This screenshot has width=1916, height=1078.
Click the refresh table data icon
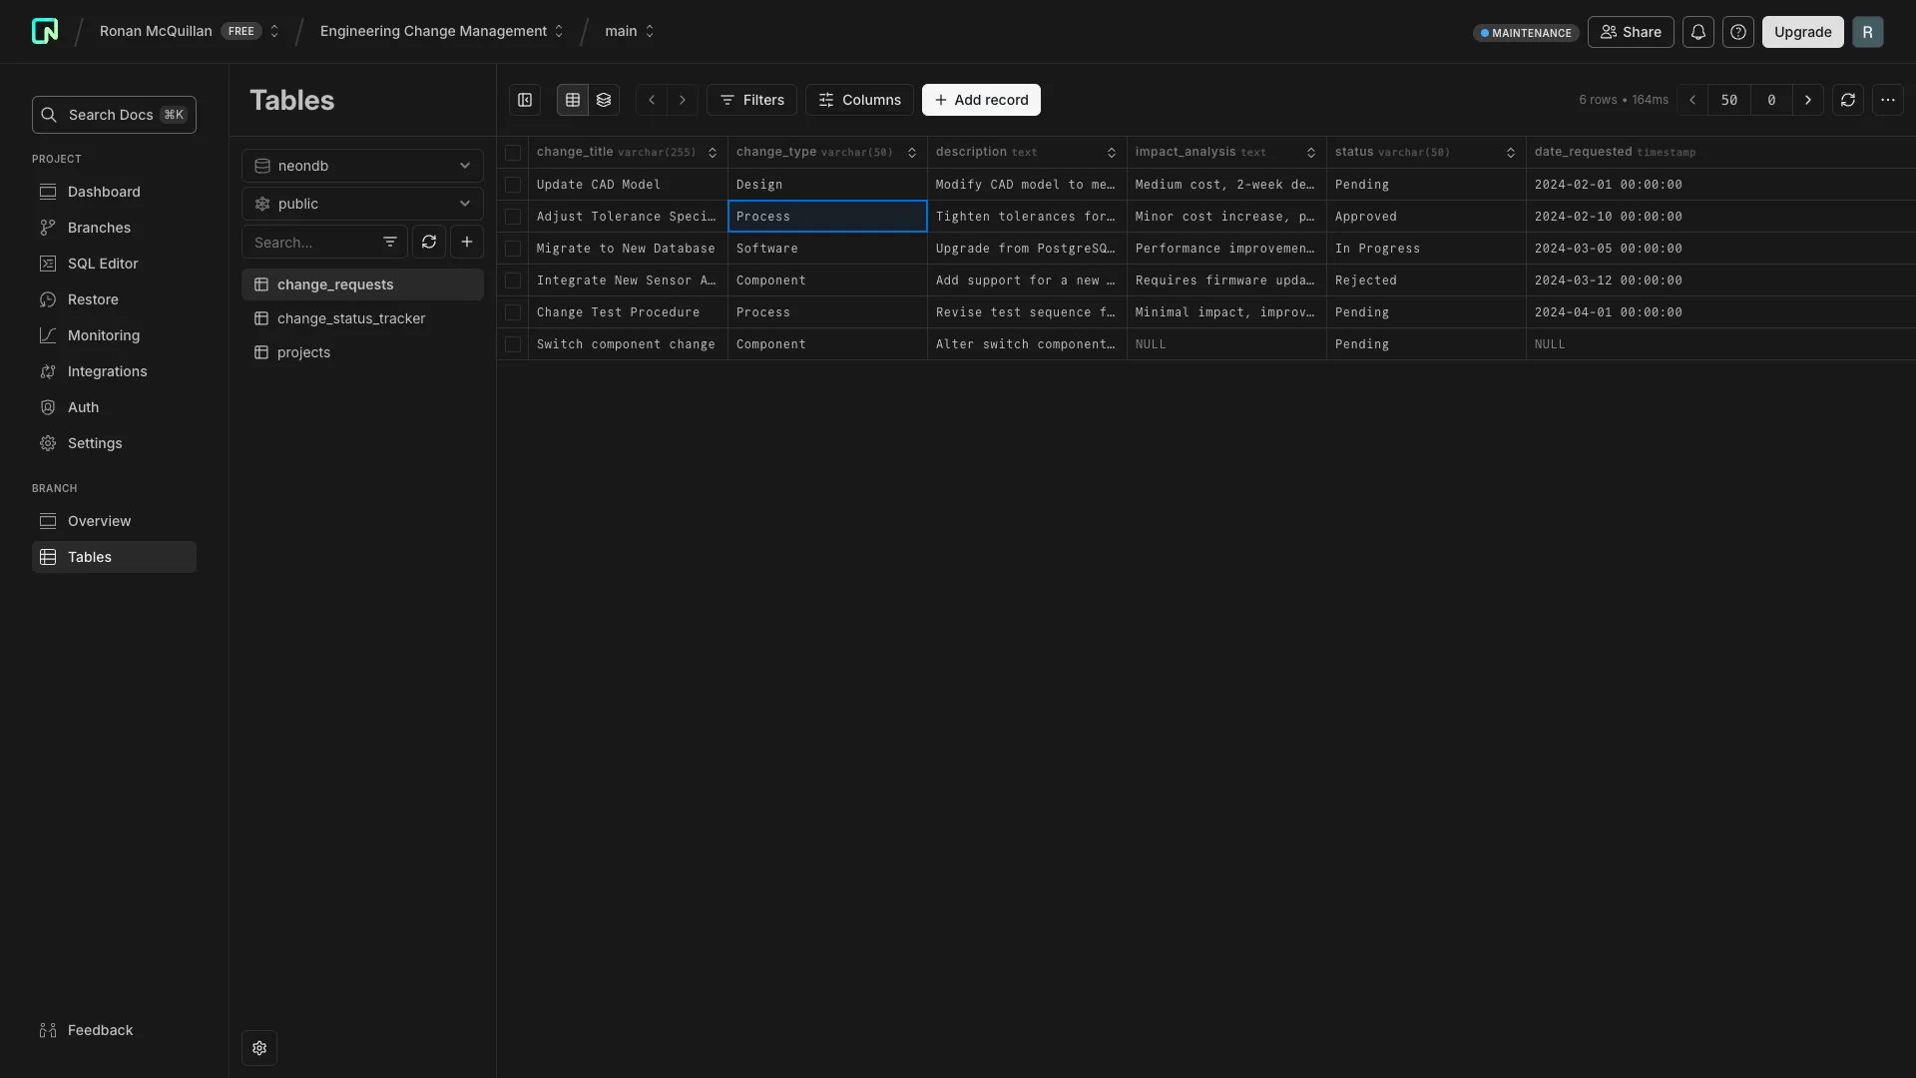point(1847,100)
